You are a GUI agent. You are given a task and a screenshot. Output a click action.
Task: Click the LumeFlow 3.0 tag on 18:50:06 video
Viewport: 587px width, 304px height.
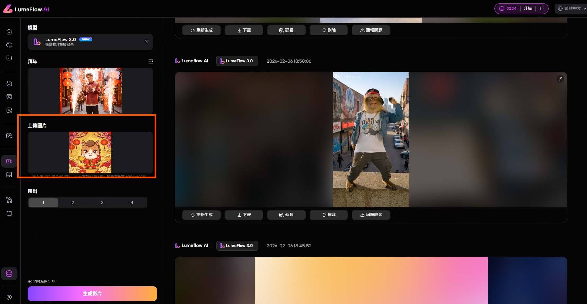pos(237,61)
